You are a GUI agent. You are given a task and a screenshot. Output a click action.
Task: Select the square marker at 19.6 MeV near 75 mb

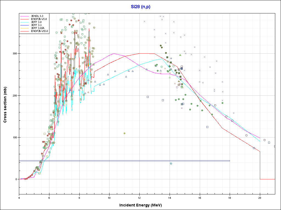(x=254, y=148)
